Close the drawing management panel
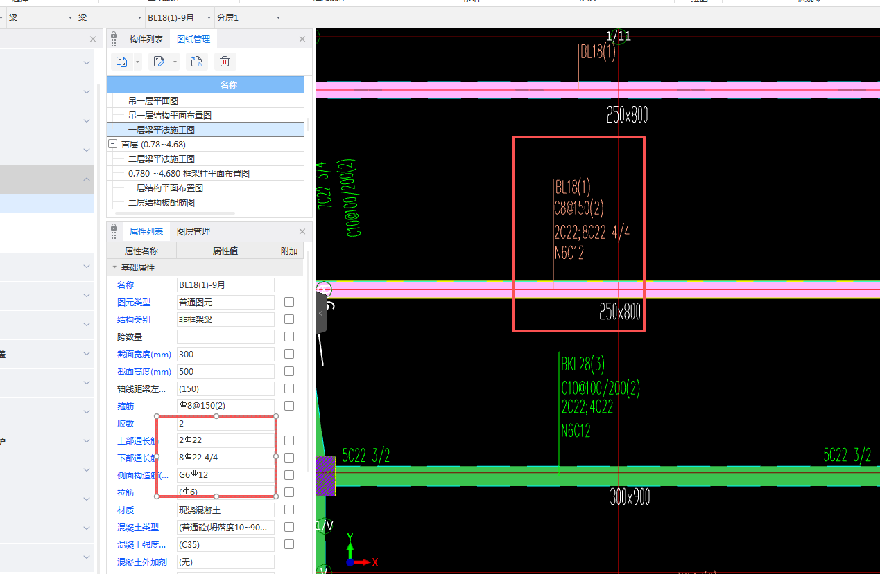Viewport: 880px width, 574px height. click(302, 39)
